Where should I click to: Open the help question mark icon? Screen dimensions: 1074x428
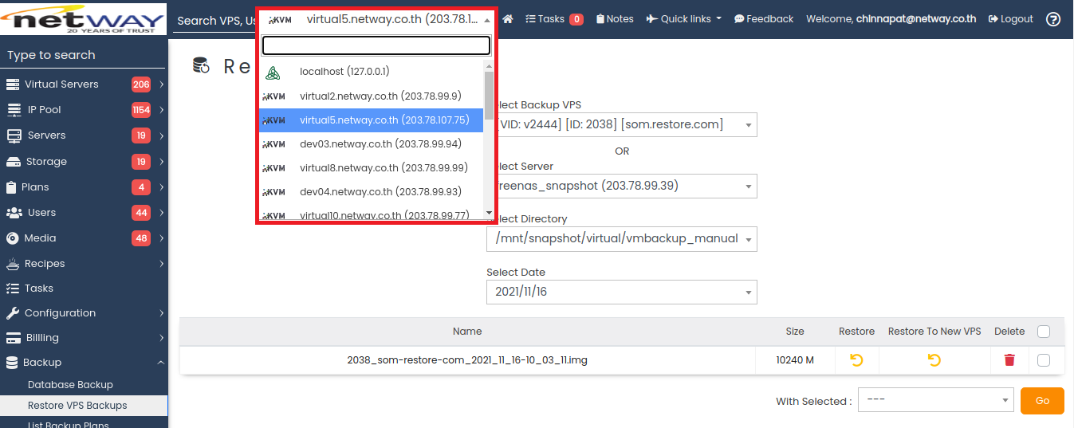click(x=1053, y=19)
